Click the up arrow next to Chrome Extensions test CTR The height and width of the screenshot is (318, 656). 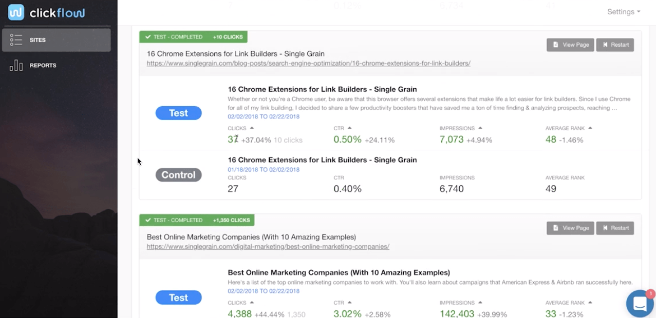[349, 128]
